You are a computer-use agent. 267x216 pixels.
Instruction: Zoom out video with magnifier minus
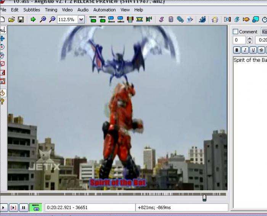coord(52,19)
